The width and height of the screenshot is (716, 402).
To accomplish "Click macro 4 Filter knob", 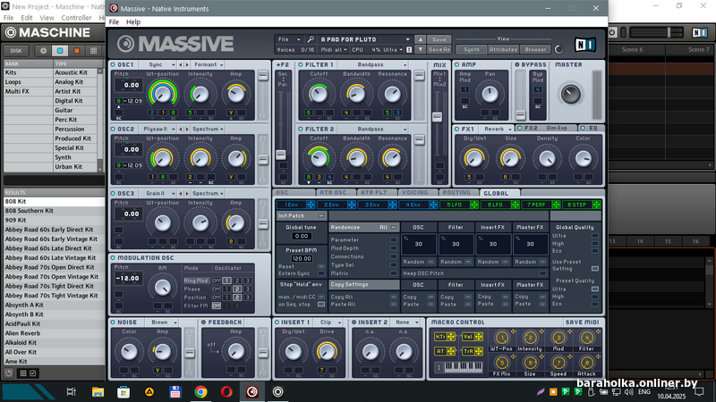I will coord(586,338).
